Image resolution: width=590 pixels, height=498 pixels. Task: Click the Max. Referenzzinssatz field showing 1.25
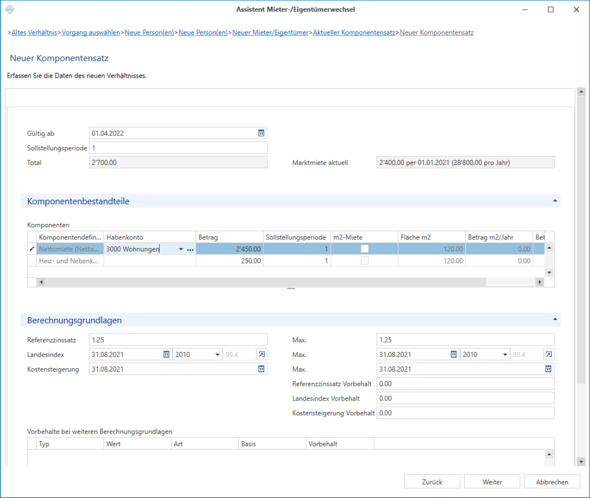coord(465,340)
